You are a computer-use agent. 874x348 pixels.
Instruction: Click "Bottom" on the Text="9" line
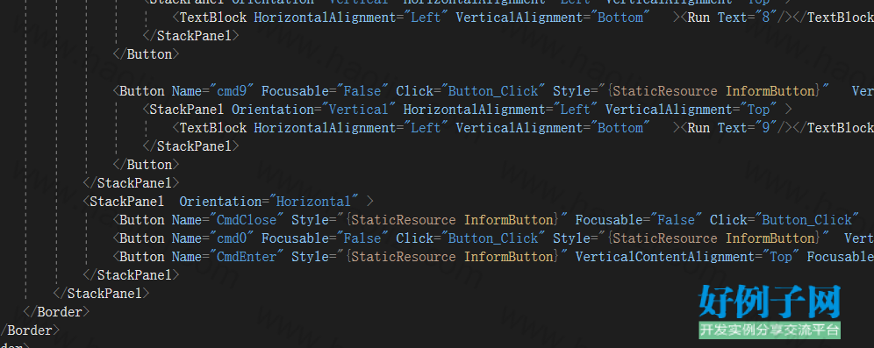(620, 127)
